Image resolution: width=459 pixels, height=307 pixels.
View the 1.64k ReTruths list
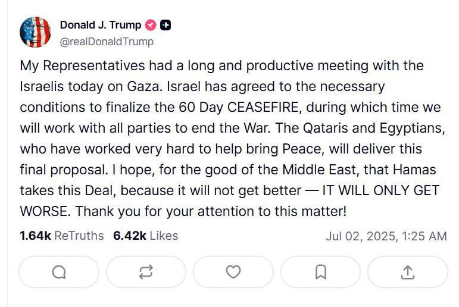pos(61,236)
